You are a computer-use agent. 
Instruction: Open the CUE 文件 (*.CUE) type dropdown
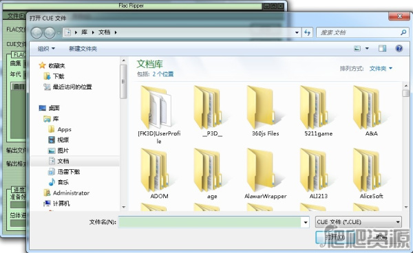(359, 222)
